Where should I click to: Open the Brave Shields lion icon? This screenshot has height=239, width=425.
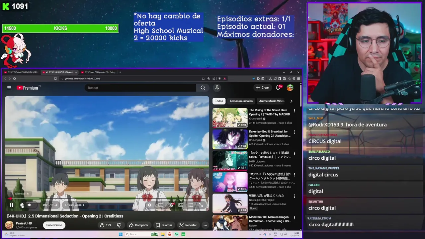click(219, 79)
